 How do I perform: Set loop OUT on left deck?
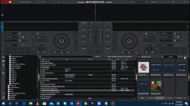[44, 52]
